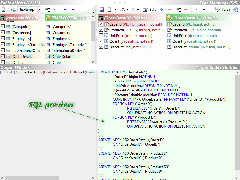Image resolution: width=240 pixels, height=180 pixels.
Task: Toggle the Quantity column checkbox
Action: click(x=101, y=41)
